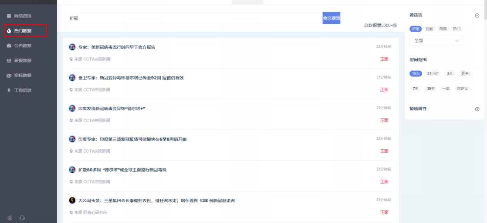The image size is (487, 223).
Task: Open the headset support icon at sidebar bottom
Action: click(x=22, y=217)
